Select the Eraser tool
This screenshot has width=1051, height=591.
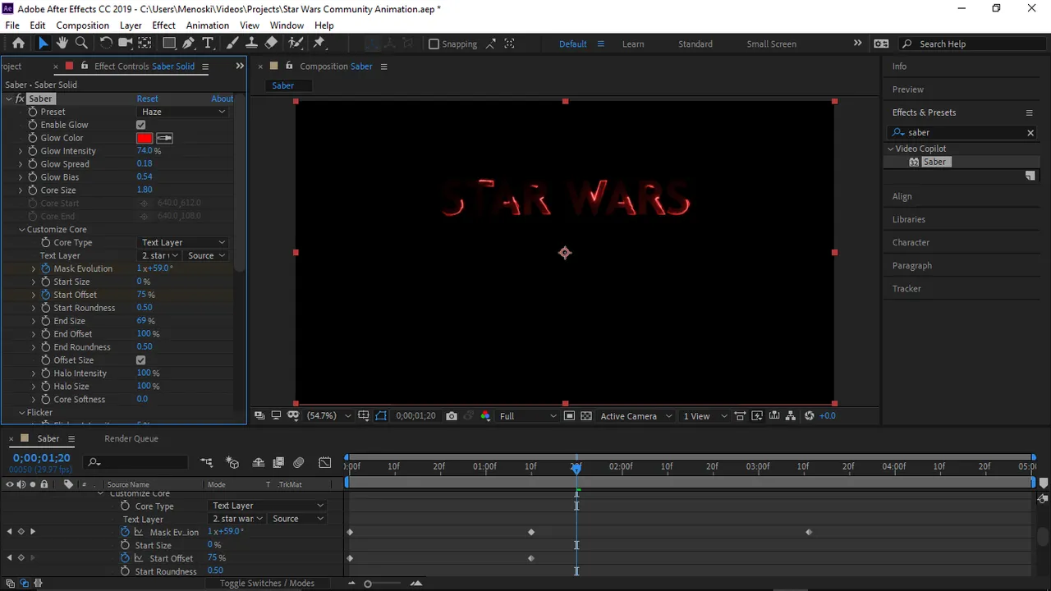click(271, 44)
